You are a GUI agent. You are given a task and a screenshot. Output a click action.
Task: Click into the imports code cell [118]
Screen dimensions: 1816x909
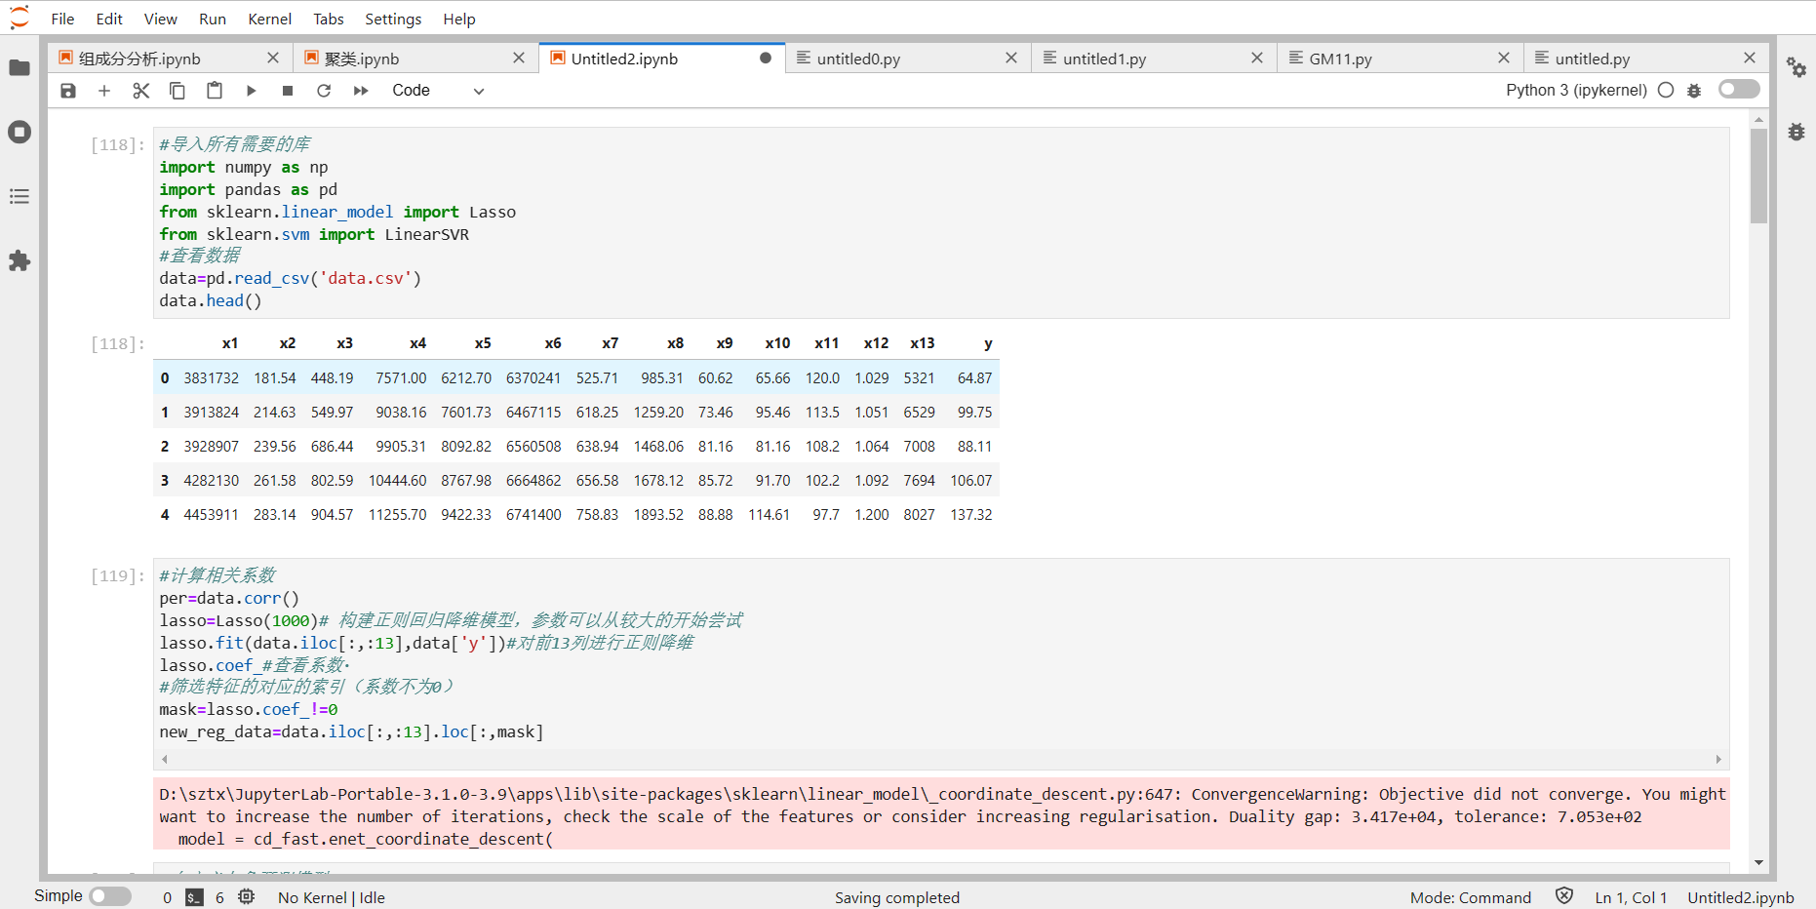click(941, 222)
